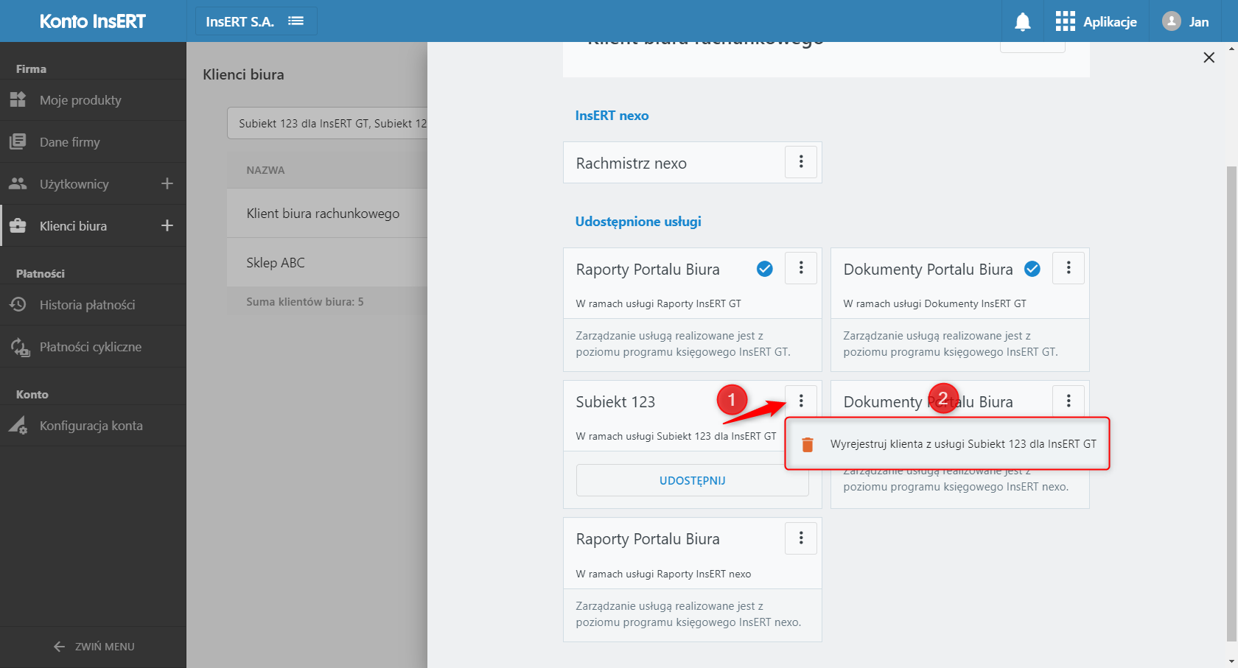
Task: Choose Wyrejestruj klienta z usługi Subiekt 123
Action: pyautogui.click(x=948, y=444)
